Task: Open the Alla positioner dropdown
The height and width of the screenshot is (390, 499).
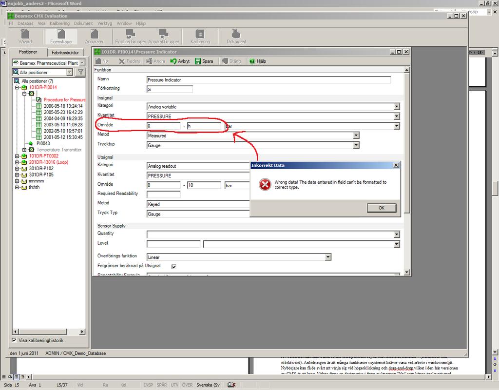Action: [x=70, y=72]
